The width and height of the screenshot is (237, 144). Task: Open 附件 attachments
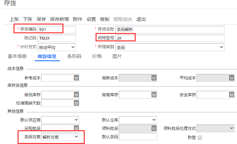(78, 19)
